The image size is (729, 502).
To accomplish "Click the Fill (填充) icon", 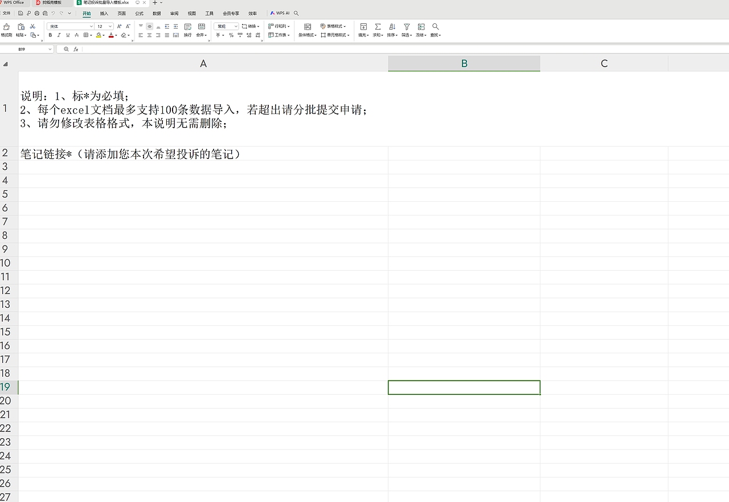I will click(363, 27).
